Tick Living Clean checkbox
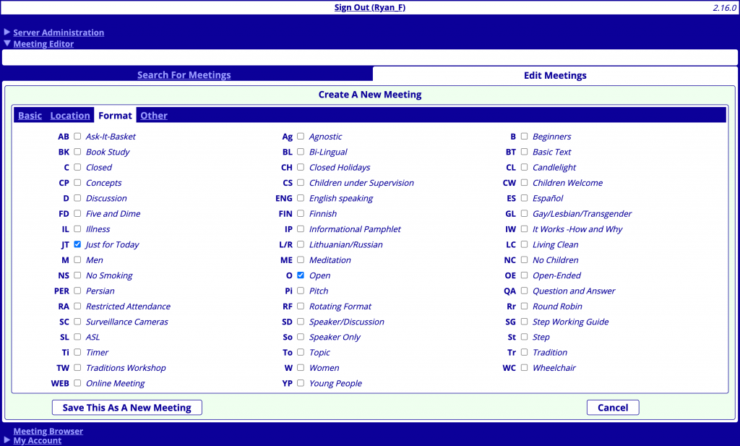This screenshot has height=446, width=740. 525,244
